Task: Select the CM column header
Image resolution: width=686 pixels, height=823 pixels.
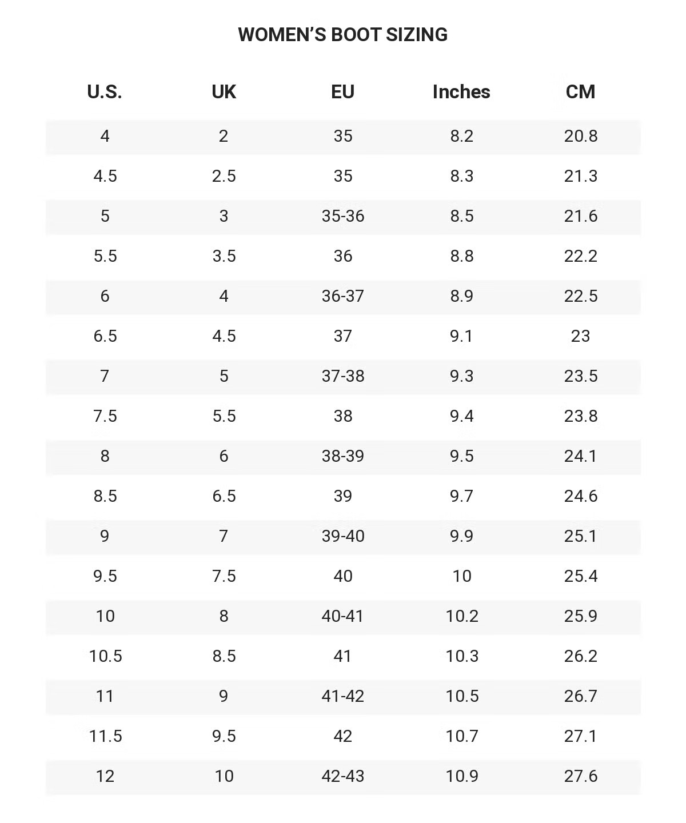Action: pyautogui.click(x=580, y=91)
